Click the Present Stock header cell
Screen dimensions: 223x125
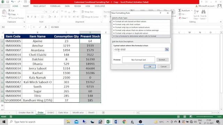click(90, 36)
